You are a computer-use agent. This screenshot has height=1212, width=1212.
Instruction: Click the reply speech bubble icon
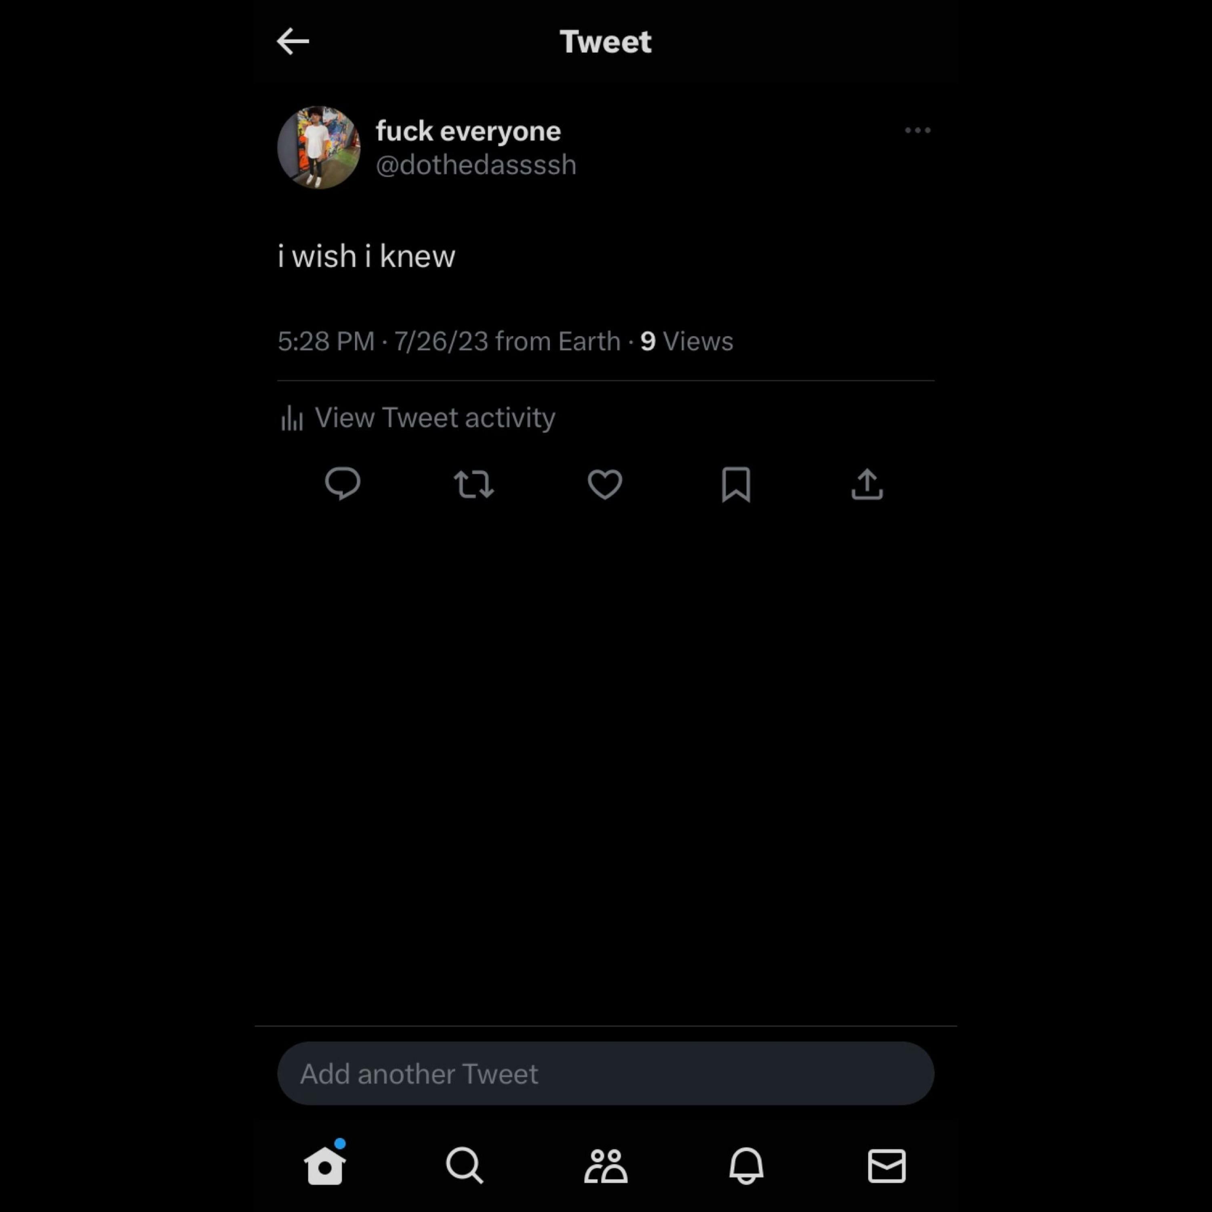[x=343, y=484]
